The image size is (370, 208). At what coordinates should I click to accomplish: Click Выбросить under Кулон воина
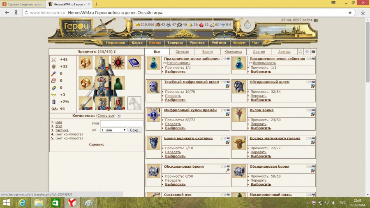tap(261, 128)
